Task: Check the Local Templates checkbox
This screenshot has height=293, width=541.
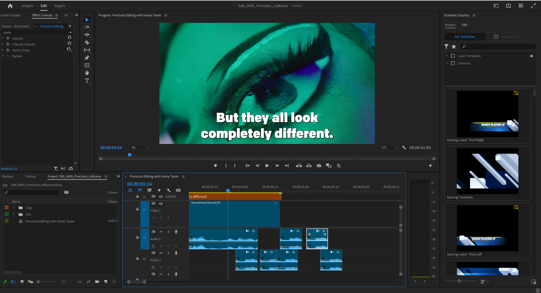Action: 453,56
